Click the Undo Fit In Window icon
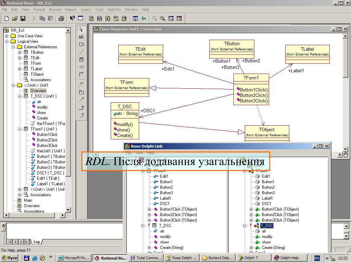This screenshot has width=351, height=263. [x=179, y=18]
